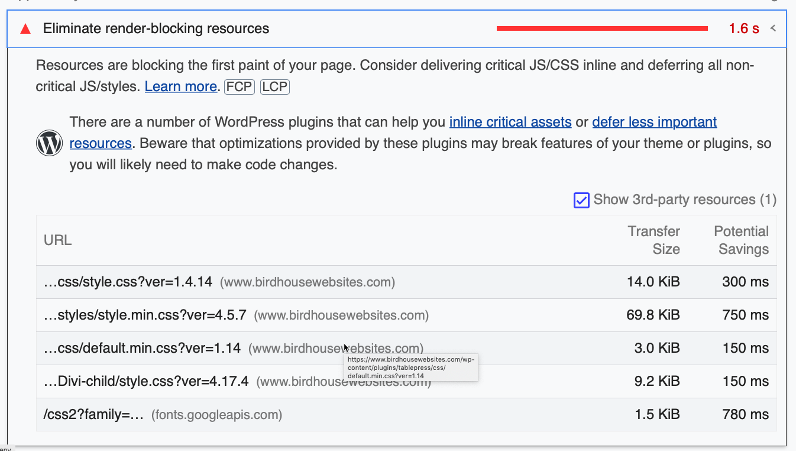Image resolution: width=796 pixels, height=451 pixels.
Task: Click the LCP metric badge
Action: pos(274,87)
